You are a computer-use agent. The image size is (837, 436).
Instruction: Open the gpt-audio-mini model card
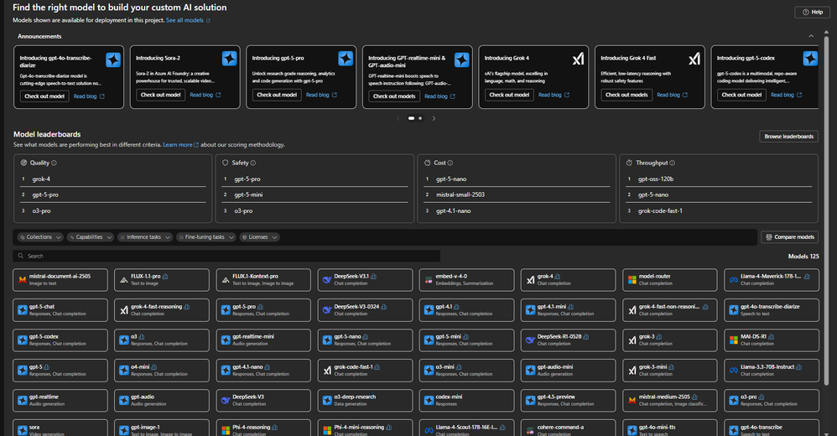[x=568, y=371]
